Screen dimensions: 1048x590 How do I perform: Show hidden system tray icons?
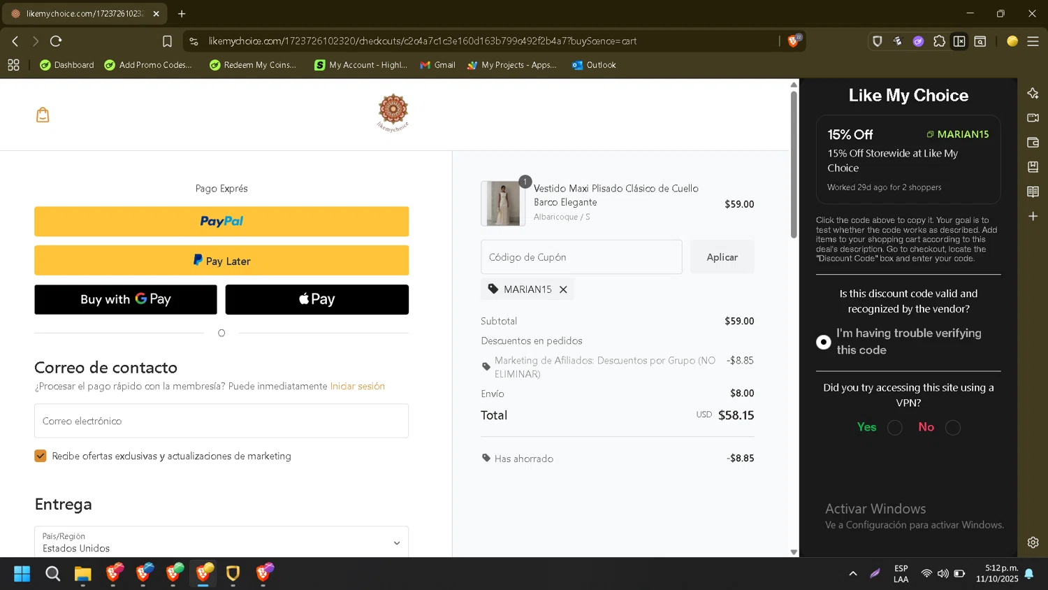point(852,574)
